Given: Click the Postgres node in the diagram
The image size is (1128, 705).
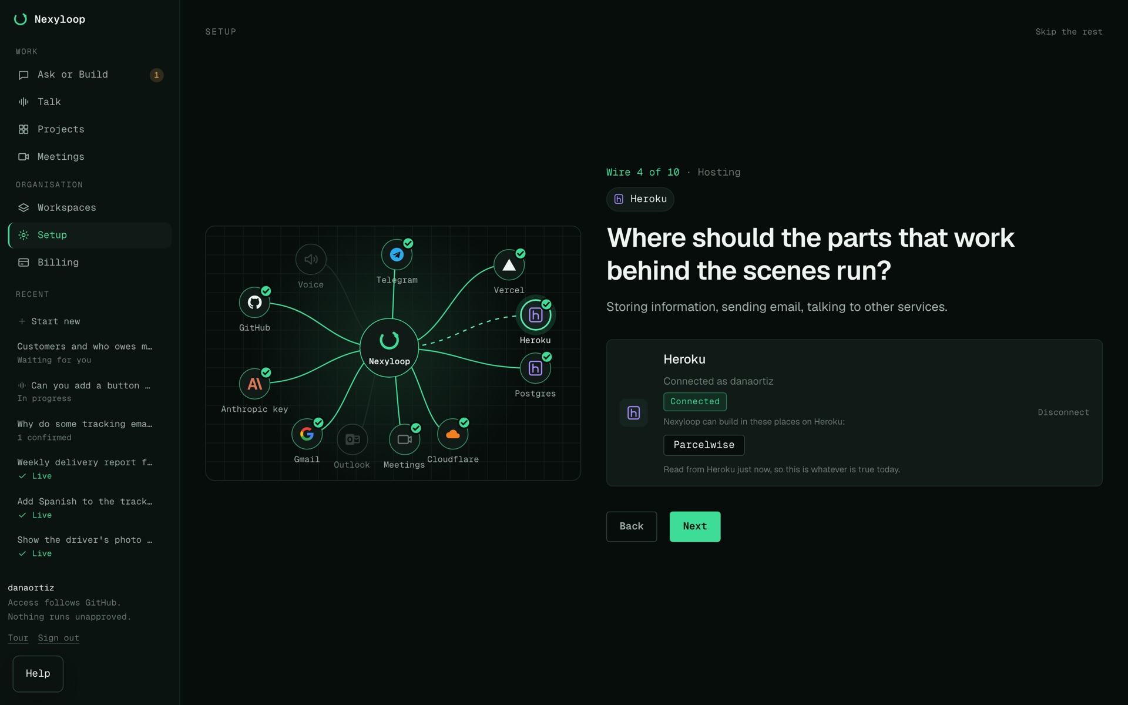Looking at the screenshot, I should pos(535,368).
